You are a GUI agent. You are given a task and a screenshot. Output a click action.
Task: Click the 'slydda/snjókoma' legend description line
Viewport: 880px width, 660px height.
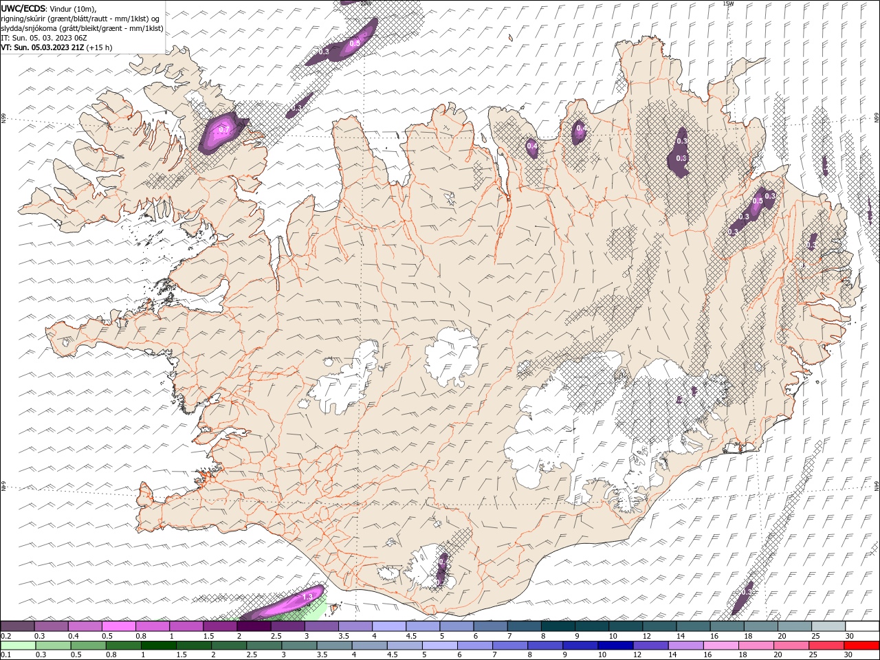tap(82, 28)
